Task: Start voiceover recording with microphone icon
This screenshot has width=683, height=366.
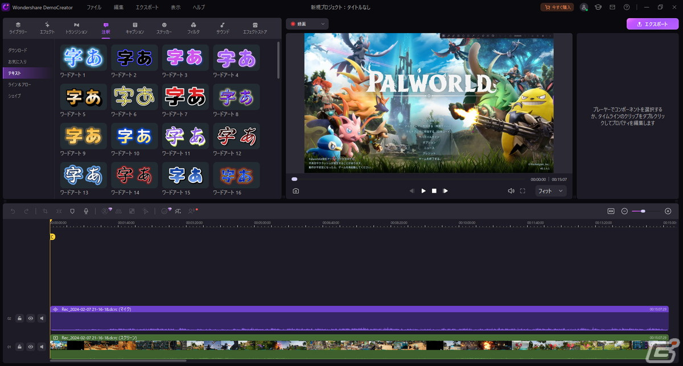Action: (86, 211)
